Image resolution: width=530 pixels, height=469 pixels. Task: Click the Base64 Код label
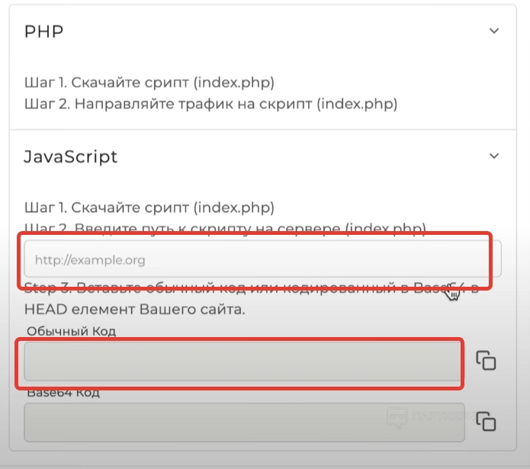click(x=63, y=394)
